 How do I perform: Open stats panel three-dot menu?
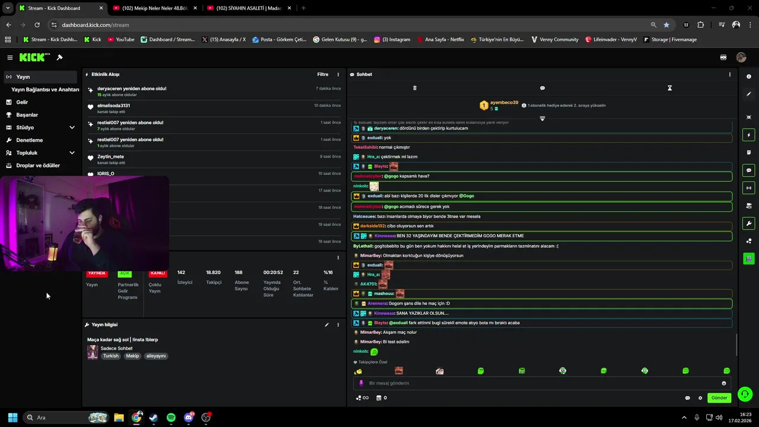coord(339,258)
